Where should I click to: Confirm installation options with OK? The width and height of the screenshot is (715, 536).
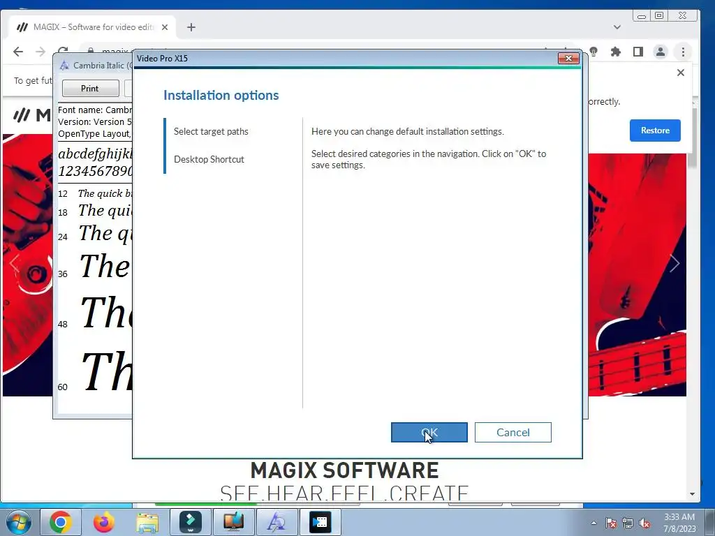coord(429,432)
